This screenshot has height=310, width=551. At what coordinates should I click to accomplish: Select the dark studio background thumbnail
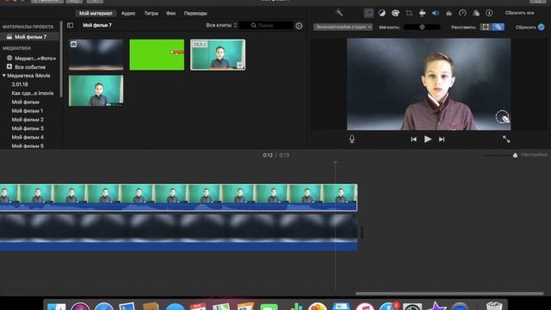pos(96,55)
